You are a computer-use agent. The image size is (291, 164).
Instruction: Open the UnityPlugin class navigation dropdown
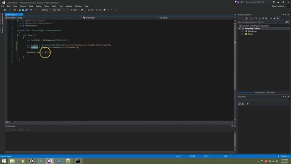pyautogui.click(x=120, y=18)
